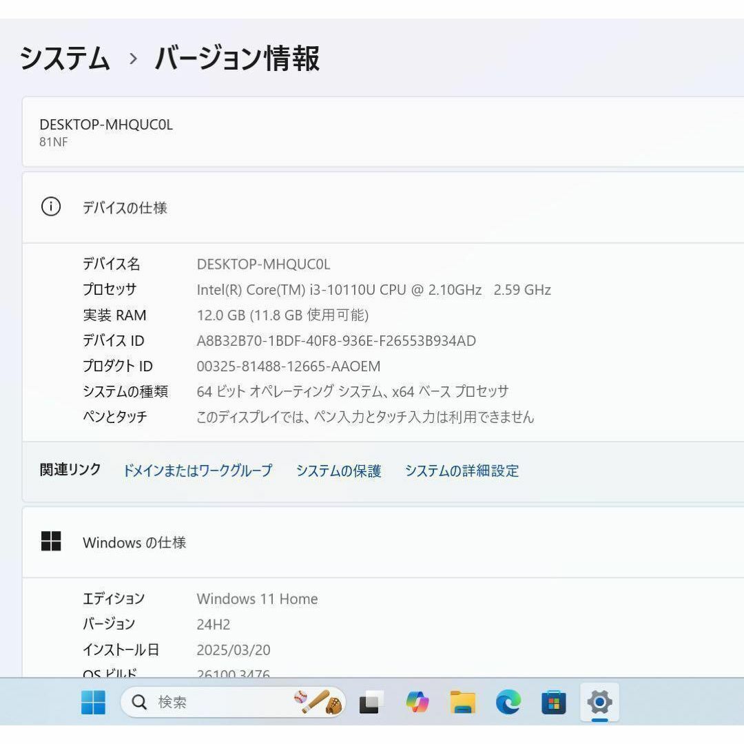Select the Intel(R) Core(TM) i3-10110U processor value
744x744 pixels.
point(374,290)
